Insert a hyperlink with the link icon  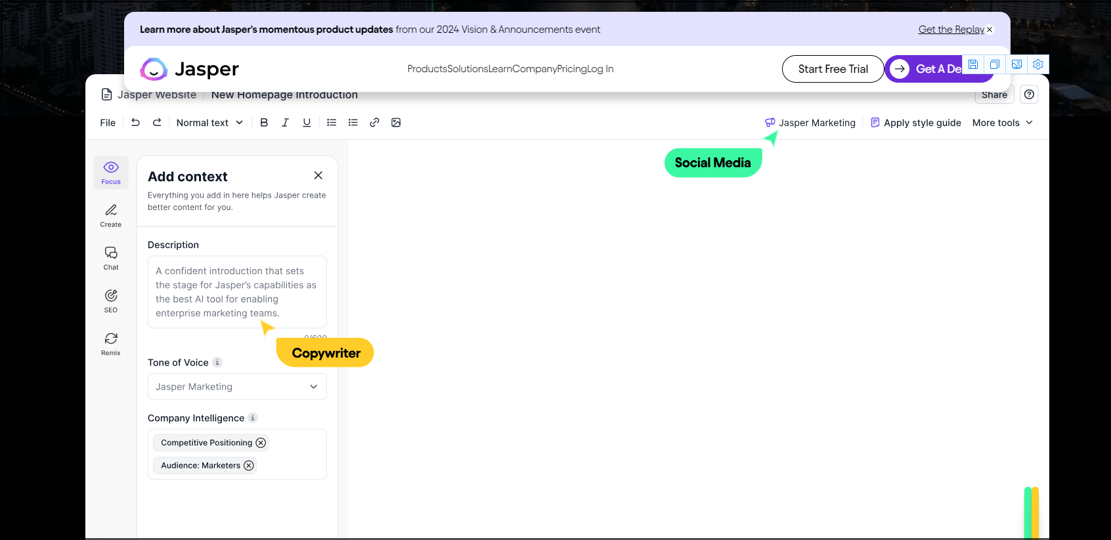[374, 122]
